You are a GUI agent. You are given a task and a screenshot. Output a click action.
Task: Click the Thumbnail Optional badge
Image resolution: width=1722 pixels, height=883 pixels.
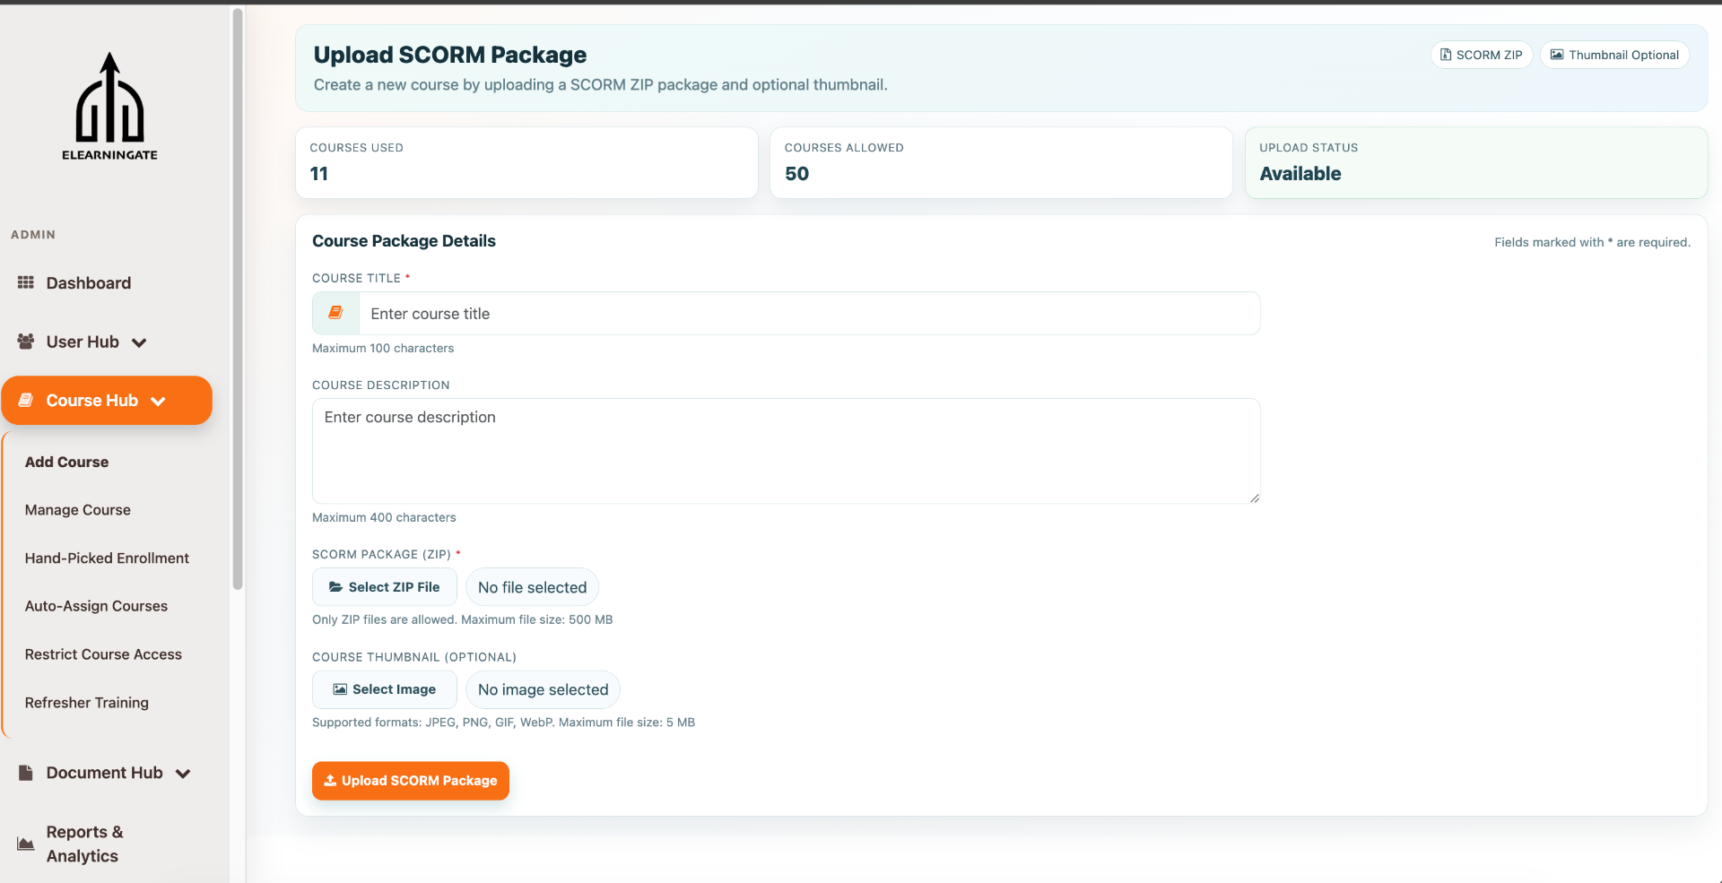[x=1614, y=55]
